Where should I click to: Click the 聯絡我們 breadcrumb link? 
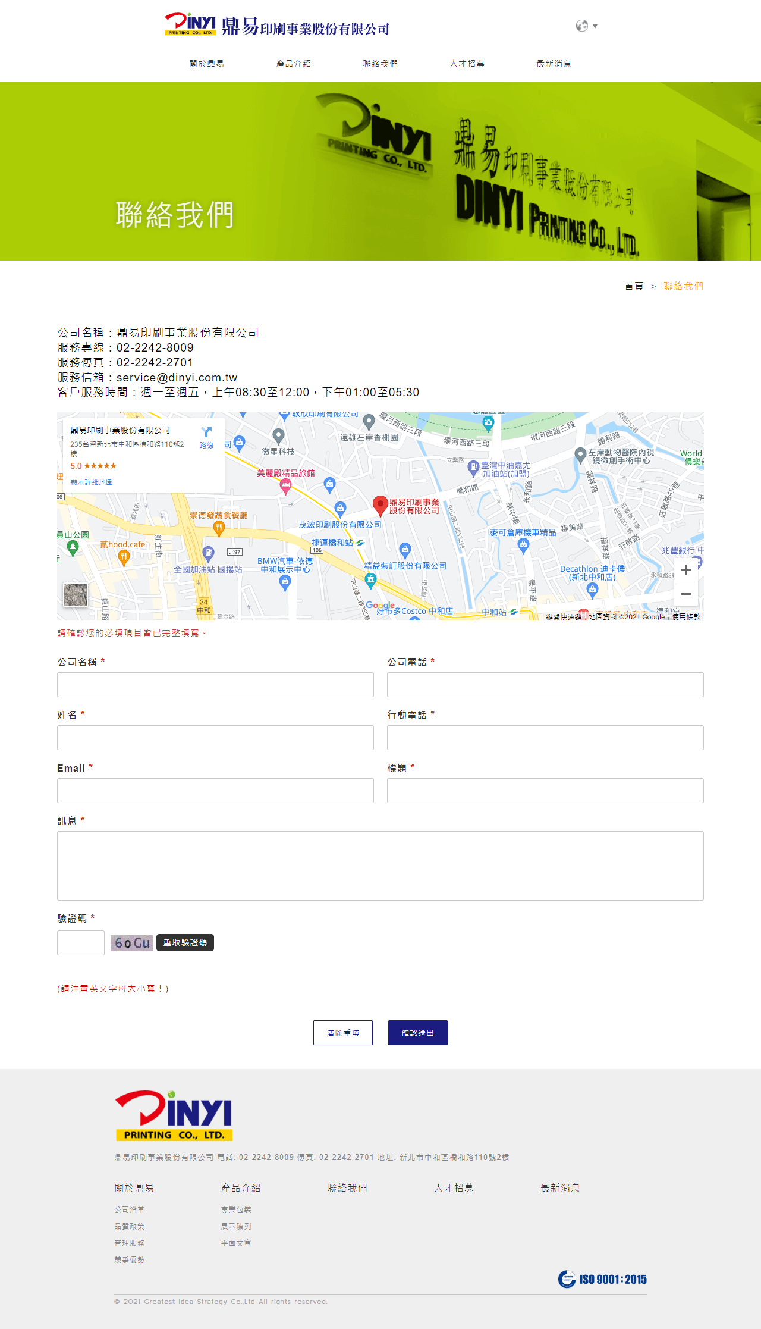684,286
